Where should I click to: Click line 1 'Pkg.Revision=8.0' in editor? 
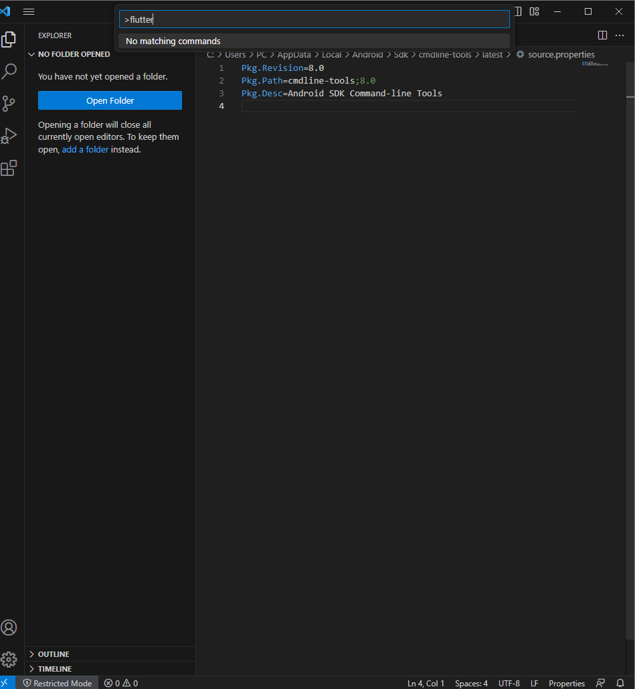point(282,68)
